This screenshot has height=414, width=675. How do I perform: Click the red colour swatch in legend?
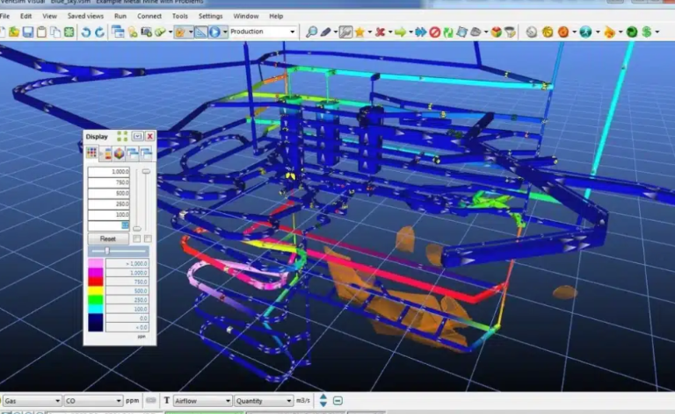pos(96,282)
